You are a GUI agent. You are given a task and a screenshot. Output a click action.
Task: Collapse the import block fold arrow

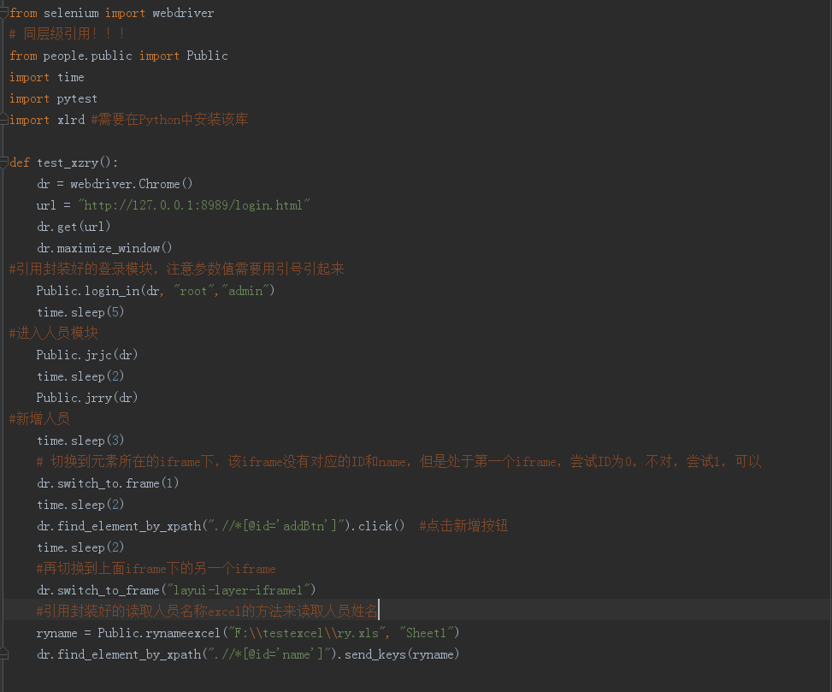tap(4, 13)
